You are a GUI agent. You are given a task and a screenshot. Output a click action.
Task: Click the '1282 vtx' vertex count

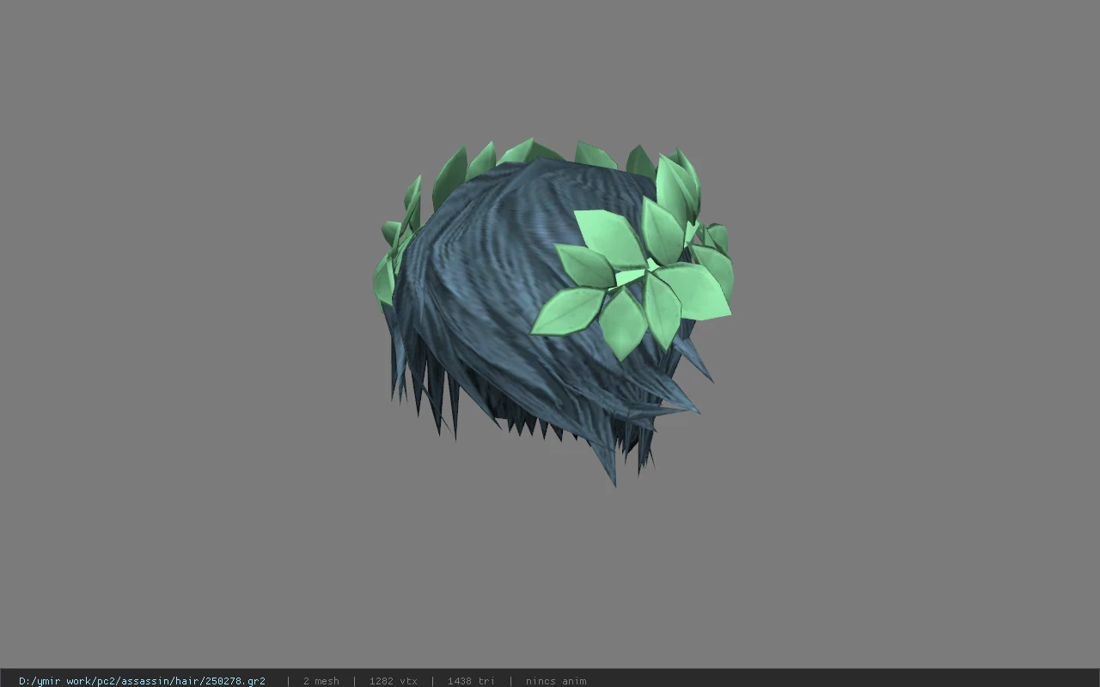(393, 681)
